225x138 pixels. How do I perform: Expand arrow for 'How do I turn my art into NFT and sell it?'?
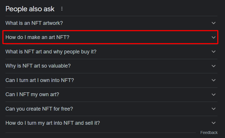coord(213,123)
